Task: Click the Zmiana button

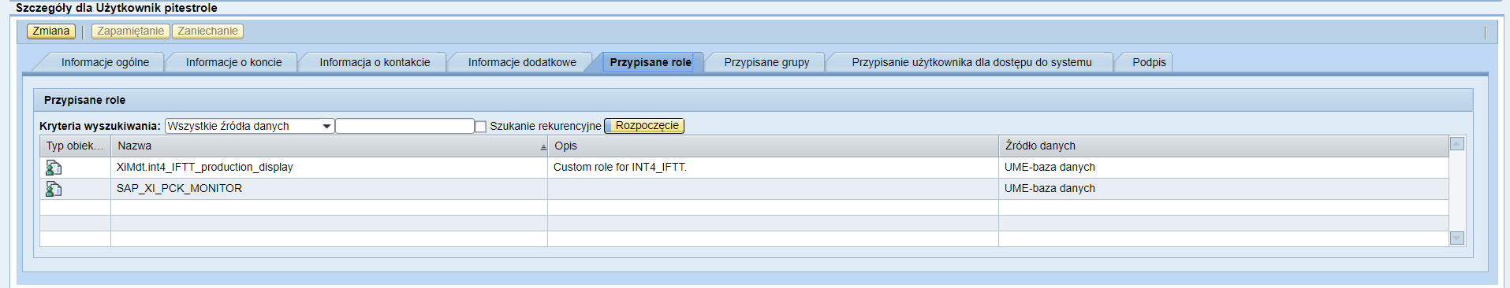Action: pos(51,31)
